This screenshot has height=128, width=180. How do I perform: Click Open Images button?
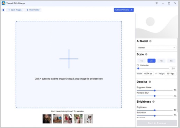point(15,10)
